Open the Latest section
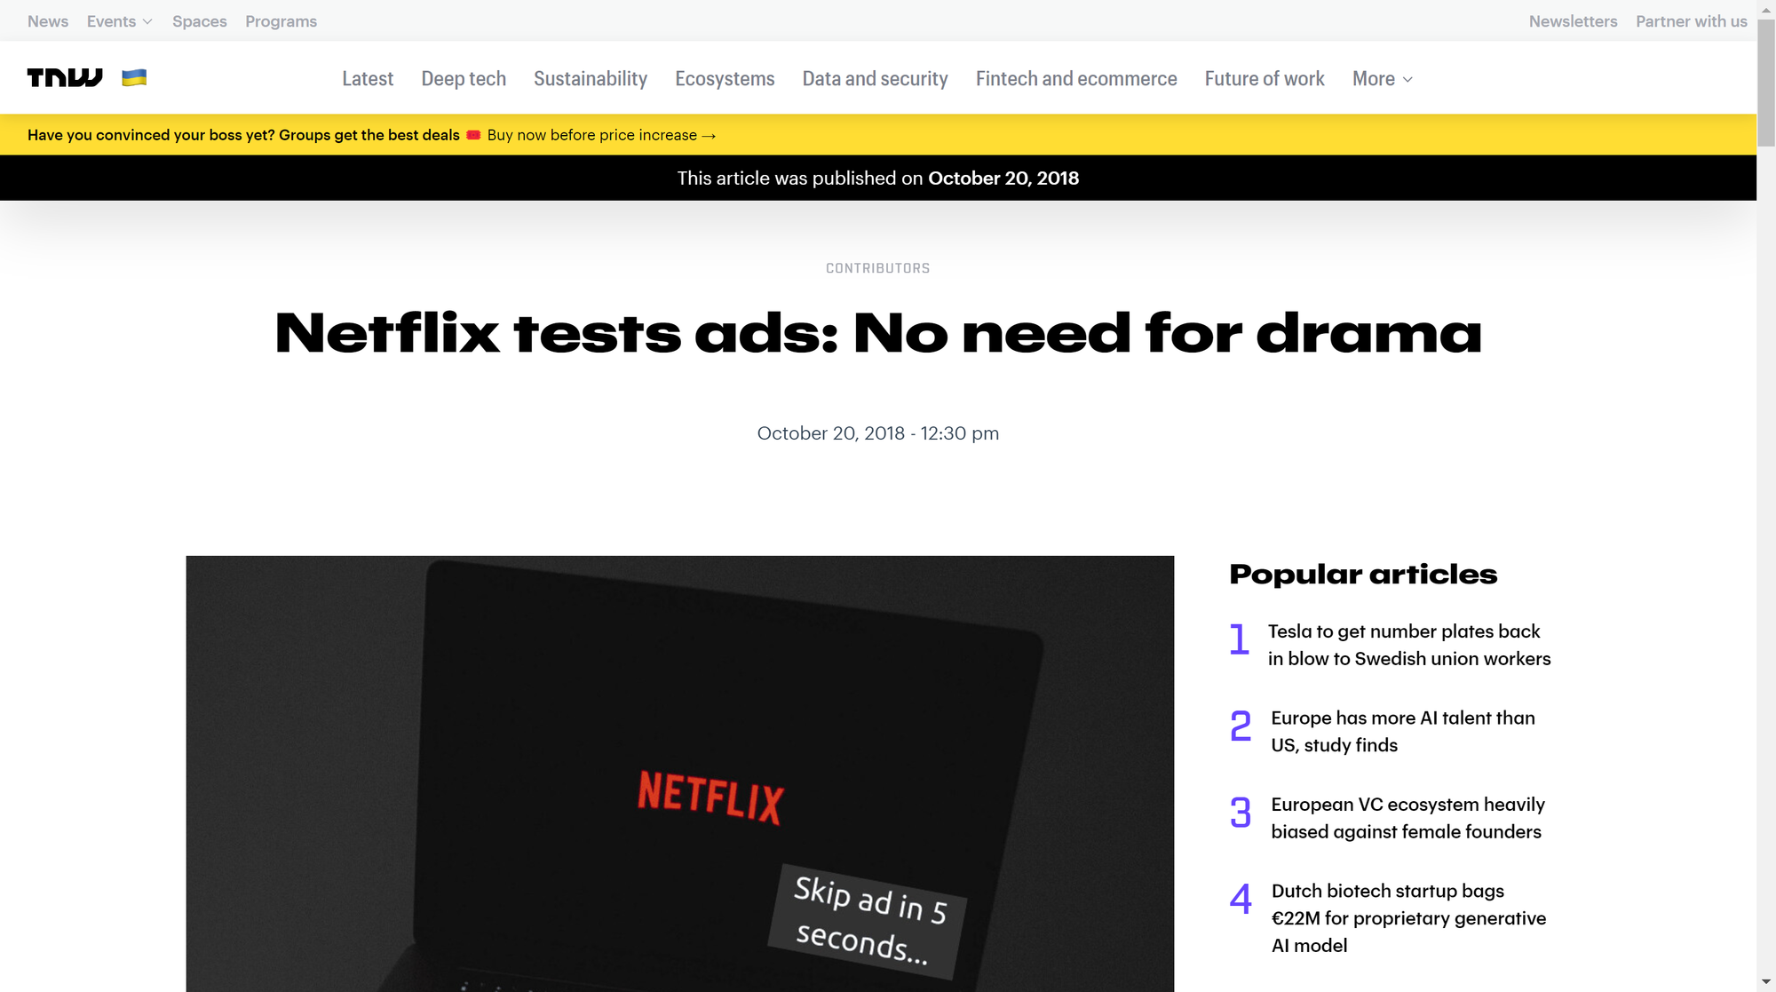This screenshot has width=1776, height=992. click(x=368, y=79)
